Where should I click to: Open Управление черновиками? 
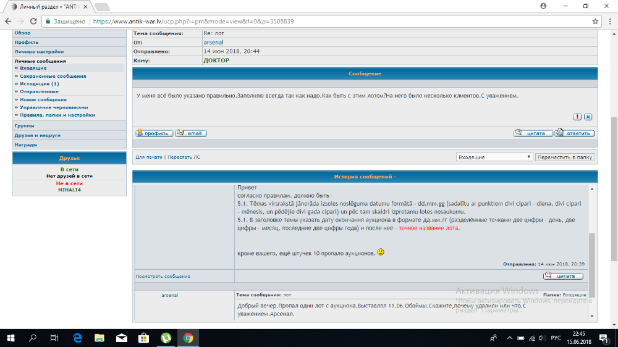click(54, 107)
